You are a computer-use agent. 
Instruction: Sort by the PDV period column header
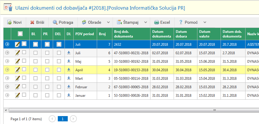coord(84,34)
